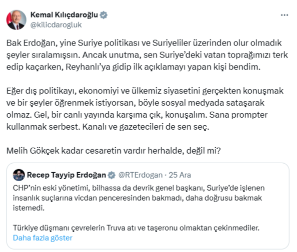Click the paragraph starting Bak Erdoğan
The height and width of the screenshot is (252, 297).
pyautogui.click(x=147, y=55)
